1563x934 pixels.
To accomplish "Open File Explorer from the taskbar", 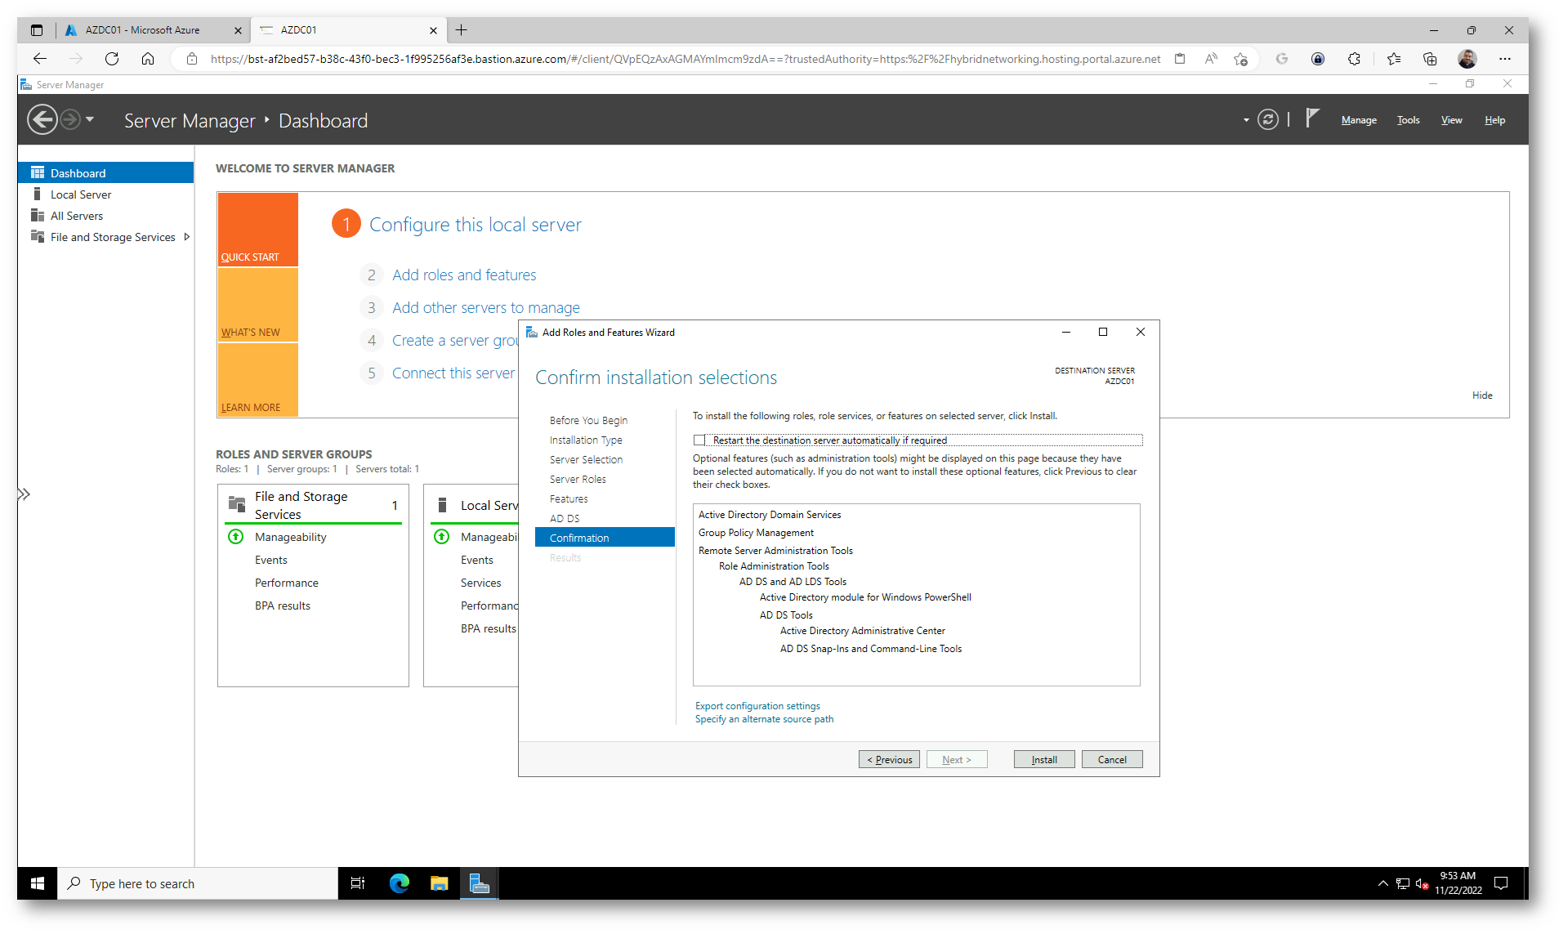I will point(440,883).
